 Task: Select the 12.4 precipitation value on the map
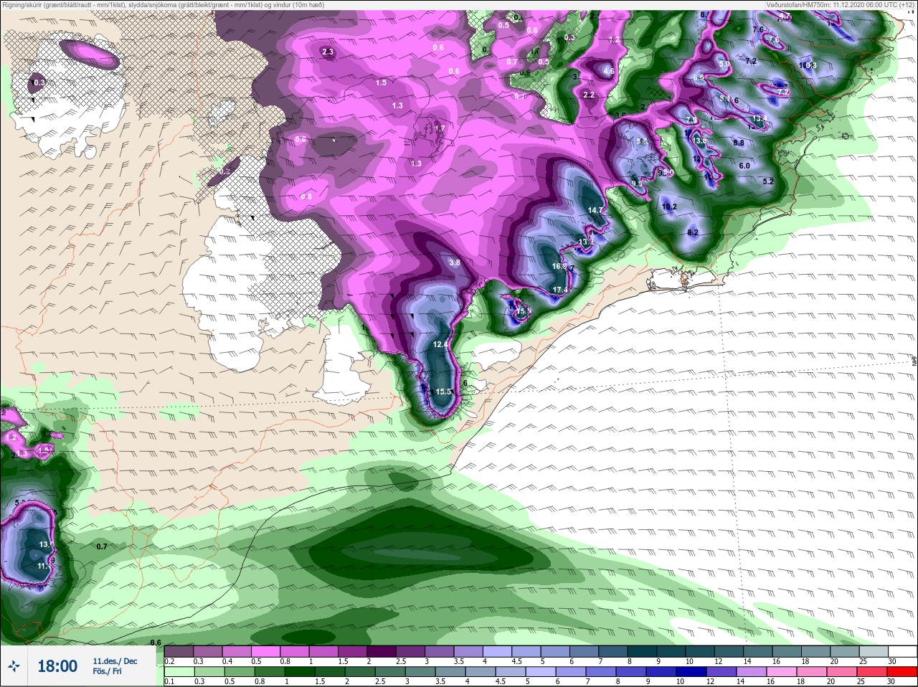[x=440, y=345]
